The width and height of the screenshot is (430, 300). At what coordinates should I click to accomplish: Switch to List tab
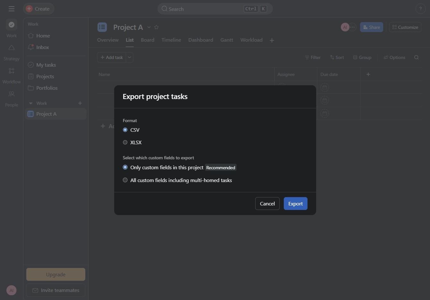pyautogui.click(x=130, y=40)
